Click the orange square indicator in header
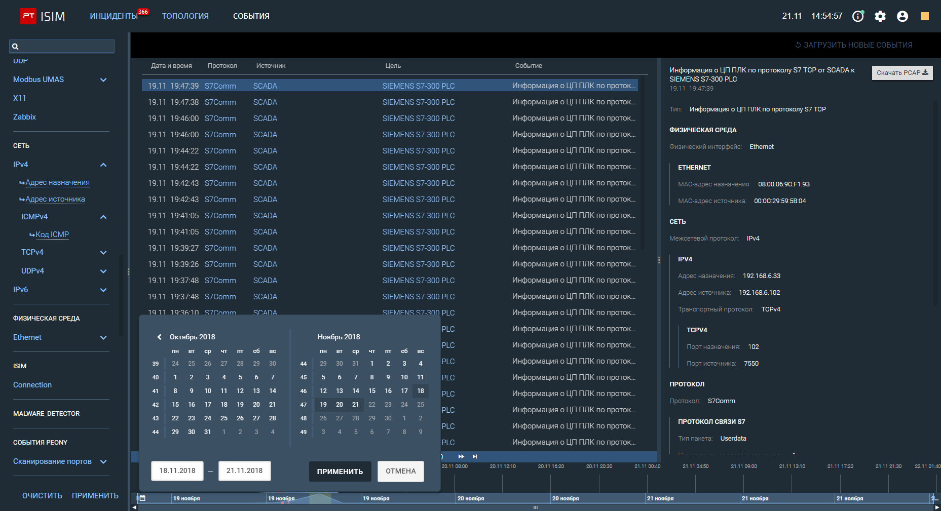Screen dimensions: 941x511 925,16
